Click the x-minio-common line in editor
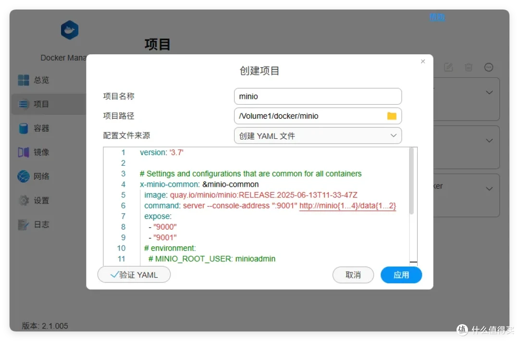 pyautogui.click(x=199, y=184)
